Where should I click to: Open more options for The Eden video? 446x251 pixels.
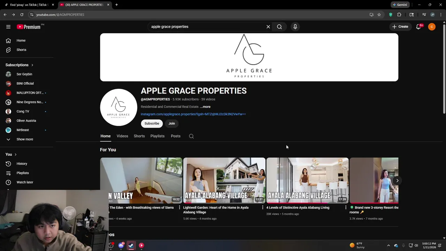[179, 207]
